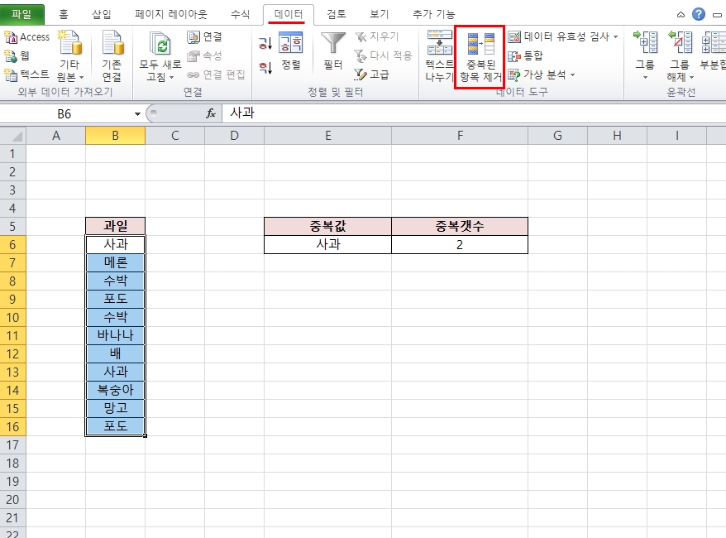The image size is (726, 538).
Task: Open the 페이지 레이아웃 tab
Action: coord(171,14)
